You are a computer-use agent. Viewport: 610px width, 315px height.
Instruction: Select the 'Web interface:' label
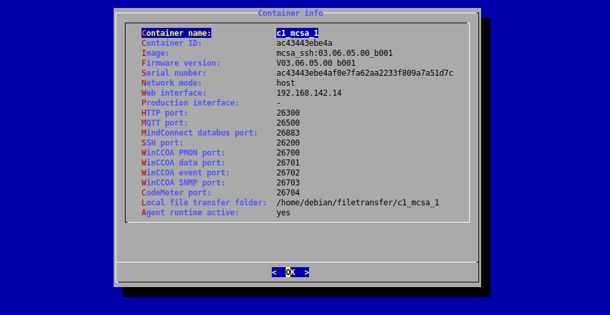(x=174, y=93)
